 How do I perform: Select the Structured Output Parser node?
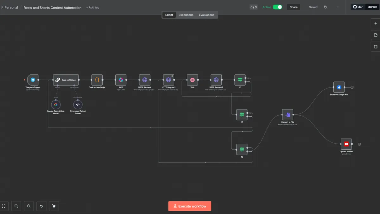point(78,104)
